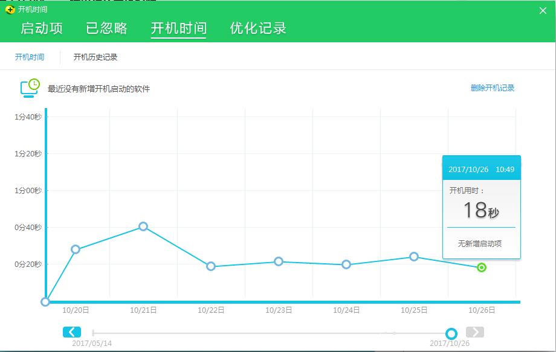Select the 开机时间 sub-tab

click(x=30, y=57)
